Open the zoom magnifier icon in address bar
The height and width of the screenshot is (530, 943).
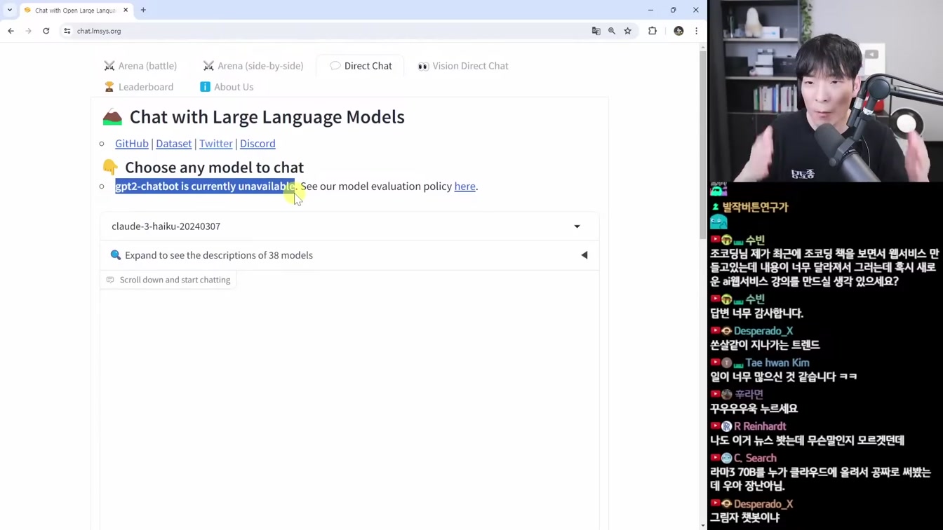click(x=612, y=31)
